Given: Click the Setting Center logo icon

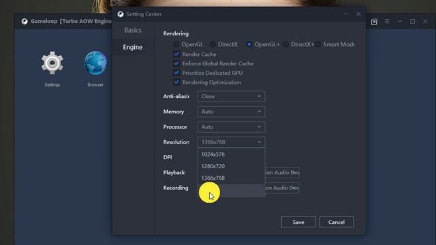Looking at the screenshot, I should [120, 14].
